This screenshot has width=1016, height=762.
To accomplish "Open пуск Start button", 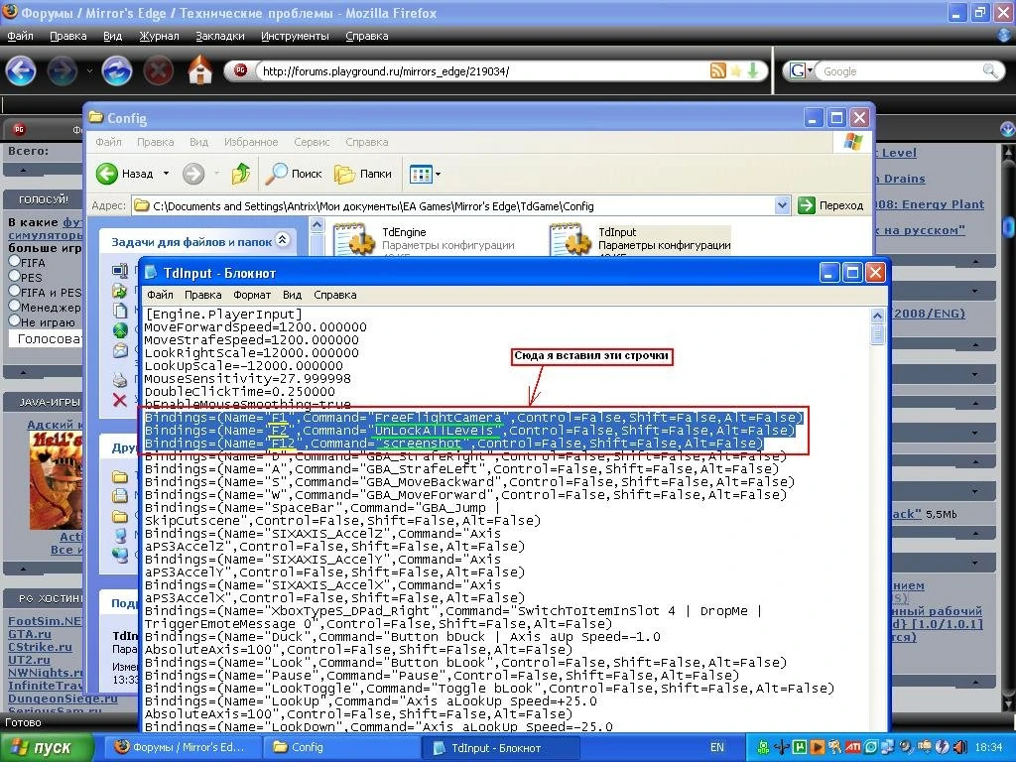I will [46, 747].
